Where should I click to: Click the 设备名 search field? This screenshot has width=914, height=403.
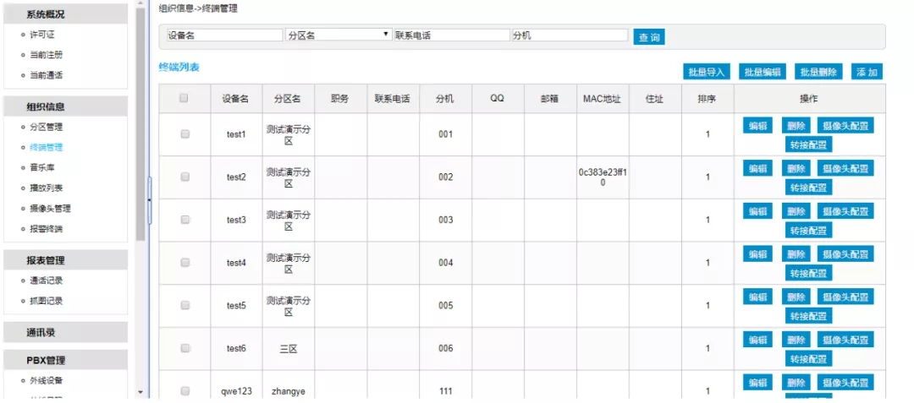[x=224, y=35]
